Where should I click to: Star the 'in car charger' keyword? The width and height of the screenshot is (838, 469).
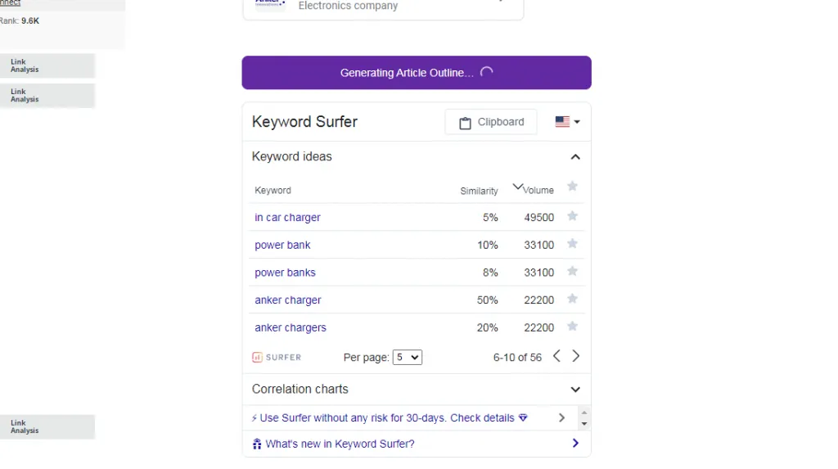[x=572, y=216]
